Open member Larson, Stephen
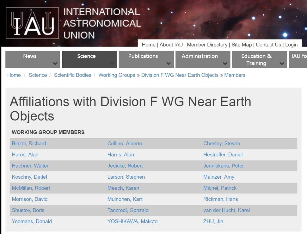The image size is (307, 234). (126, 177)
